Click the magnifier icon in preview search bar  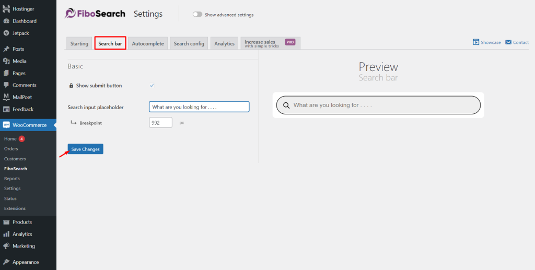coord(287,105)
